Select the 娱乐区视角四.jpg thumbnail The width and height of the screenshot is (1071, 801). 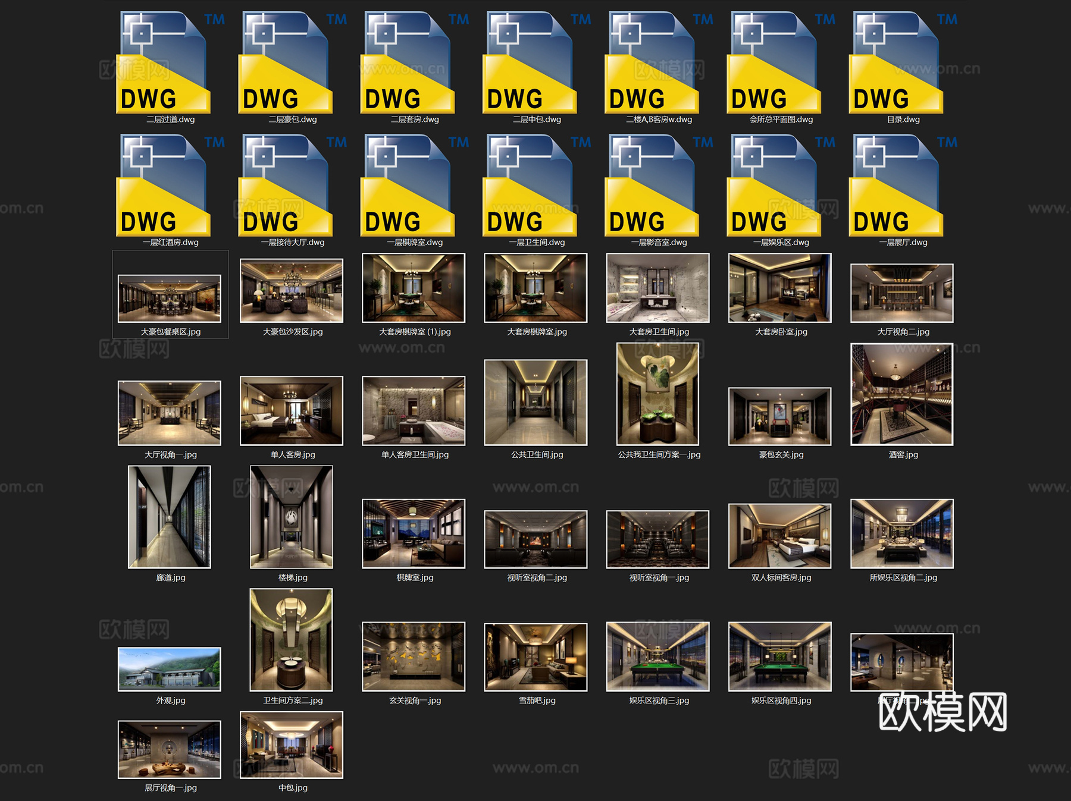click(780, 657)
